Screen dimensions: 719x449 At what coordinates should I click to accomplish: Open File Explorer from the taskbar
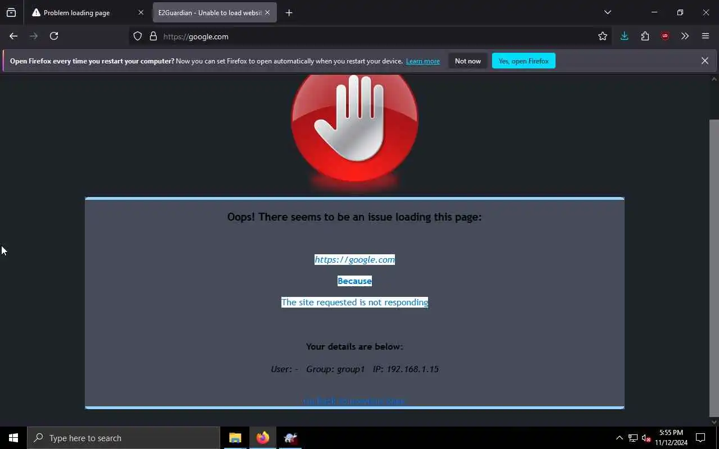(235, 438)
